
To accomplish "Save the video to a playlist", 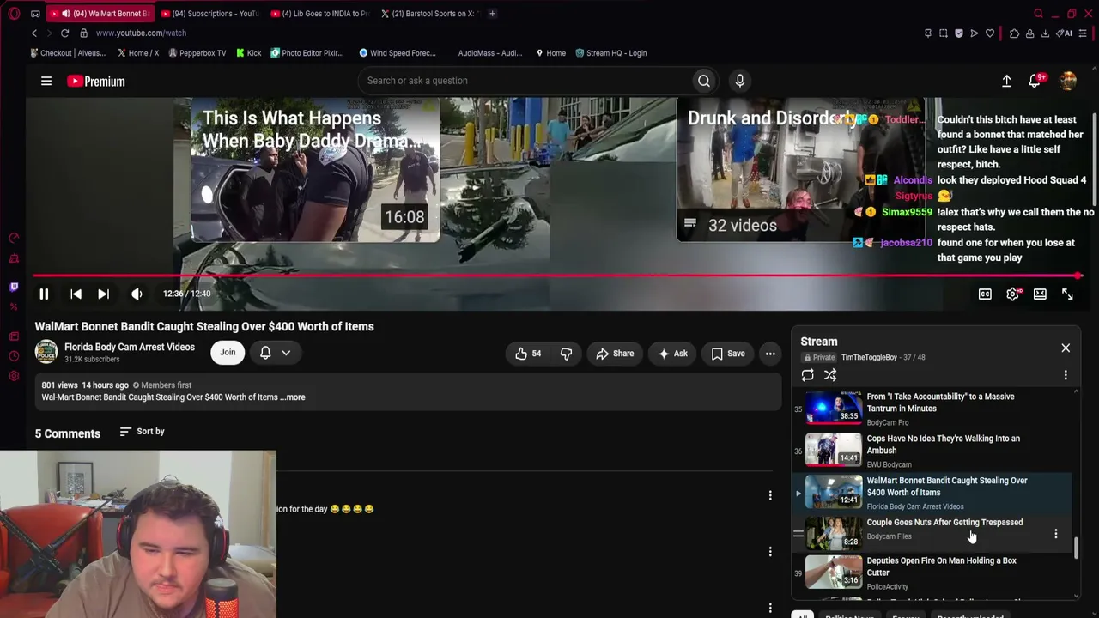I will 728,354.
